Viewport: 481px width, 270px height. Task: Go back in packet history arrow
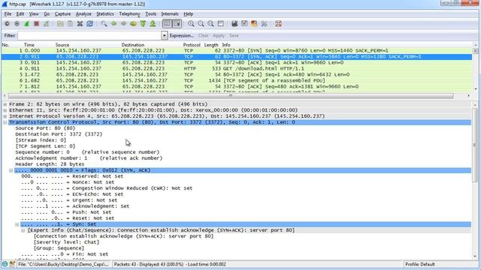tap(113, 24)
